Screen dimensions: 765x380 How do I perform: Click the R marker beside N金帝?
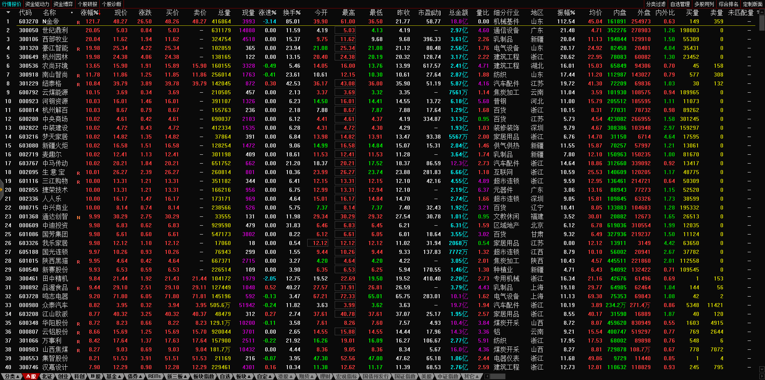[x=78, y=22]
